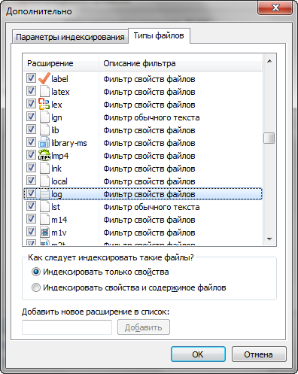298x374 pixels.
Task: Disable indexing for lib extension checkbox
Action: coord(31,129)
